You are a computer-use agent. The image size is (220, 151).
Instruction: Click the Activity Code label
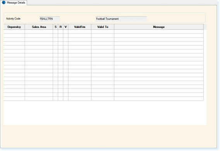pyautogui.click(x=13, y=19)
